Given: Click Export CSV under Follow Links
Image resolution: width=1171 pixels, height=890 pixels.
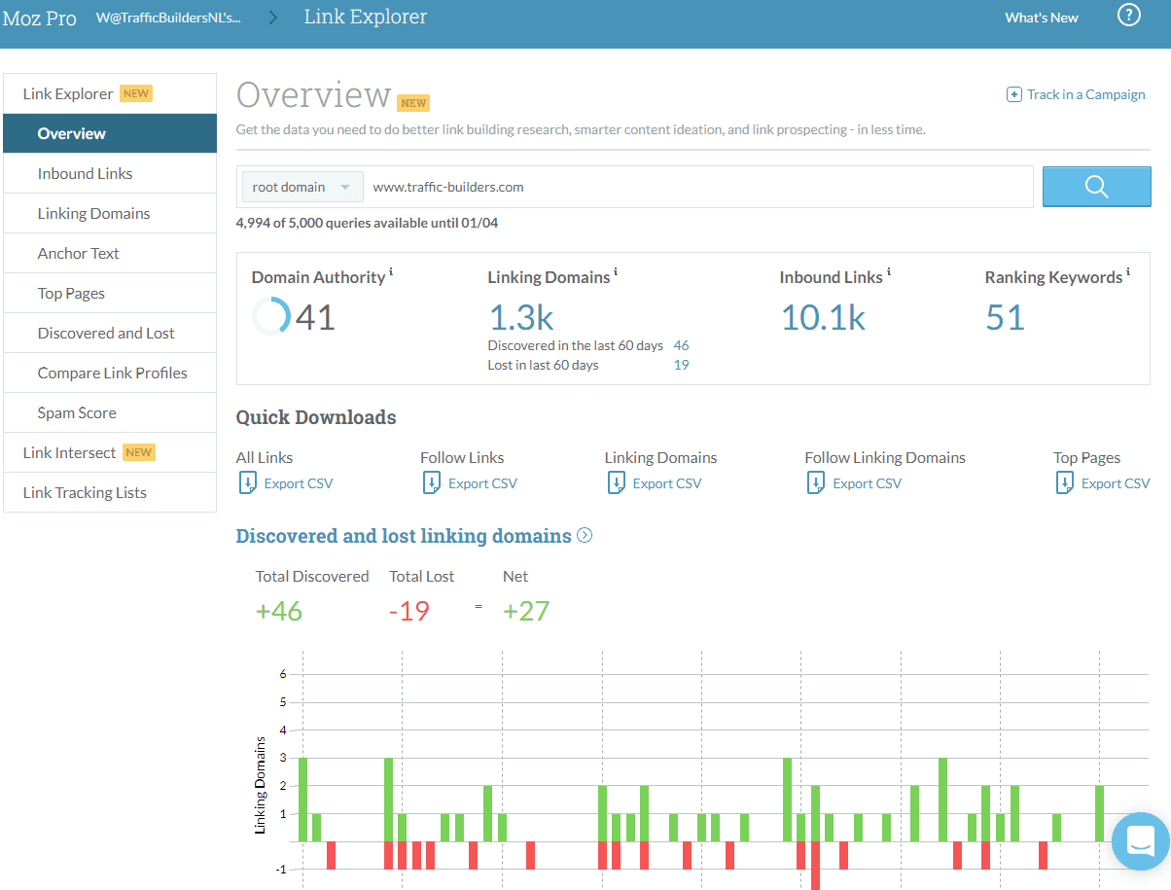Looking at the screenshot, I should tap(482, 483).
